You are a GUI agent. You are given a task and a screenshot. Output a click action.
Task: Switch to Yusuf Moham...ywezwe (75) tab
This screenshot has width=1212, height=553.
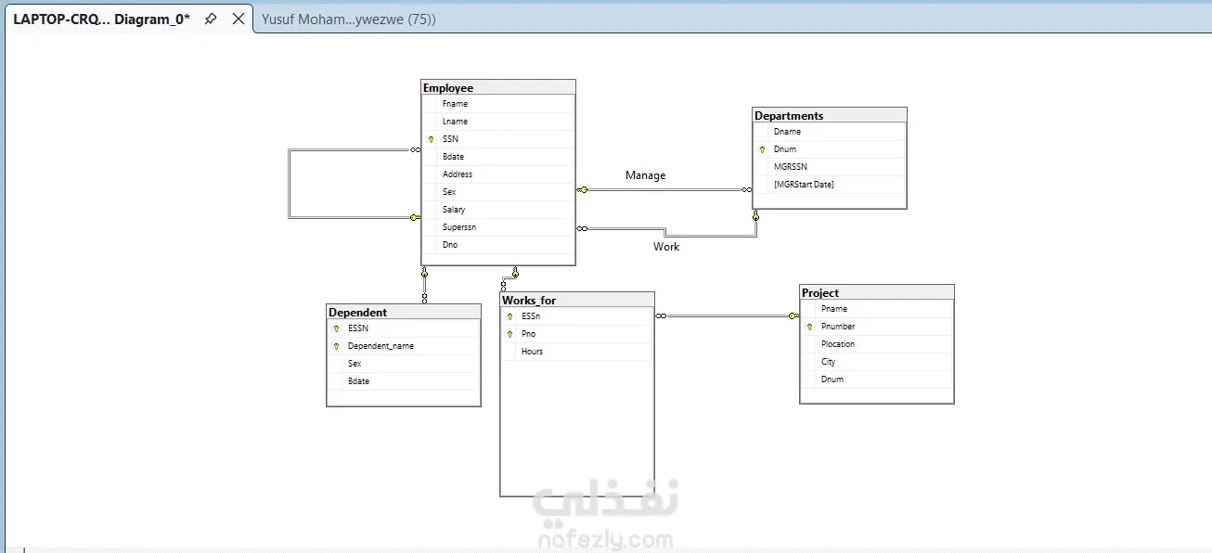[348, 19]
